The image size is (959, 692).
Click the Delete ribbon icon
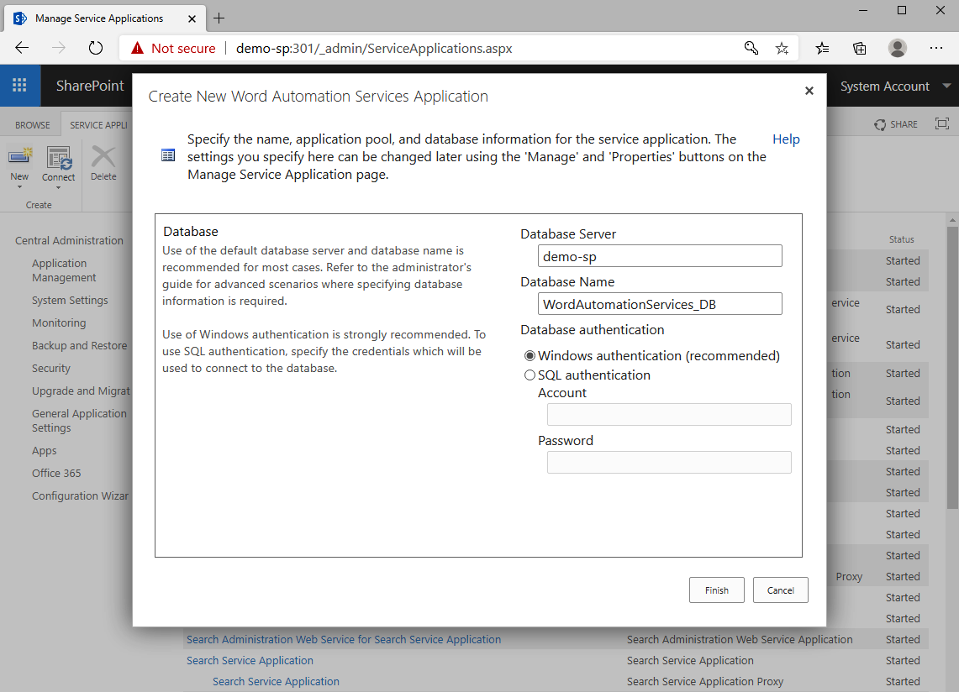pyautogui.click(x=103, y=157)
